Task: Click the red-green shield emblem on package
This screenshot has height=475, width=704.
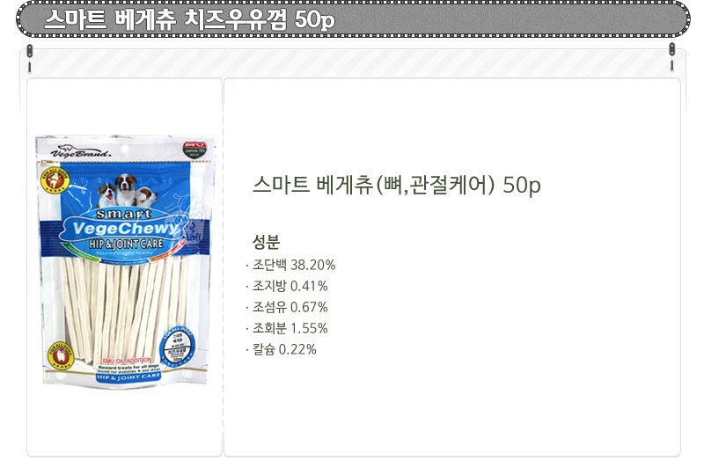Action: [194, 150]
